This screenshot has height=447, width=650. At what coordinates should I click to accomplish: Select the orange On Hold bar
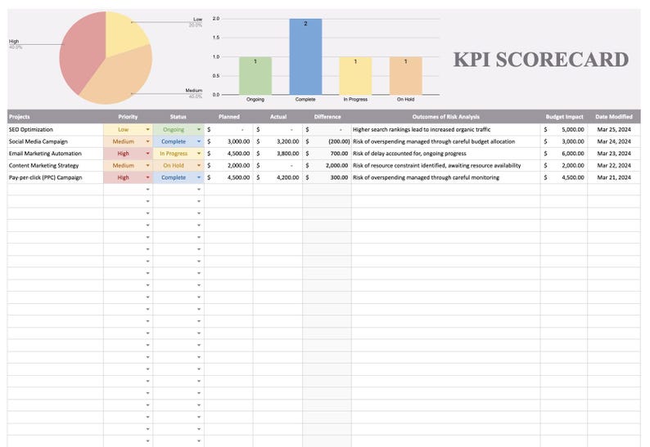point(406,76)
